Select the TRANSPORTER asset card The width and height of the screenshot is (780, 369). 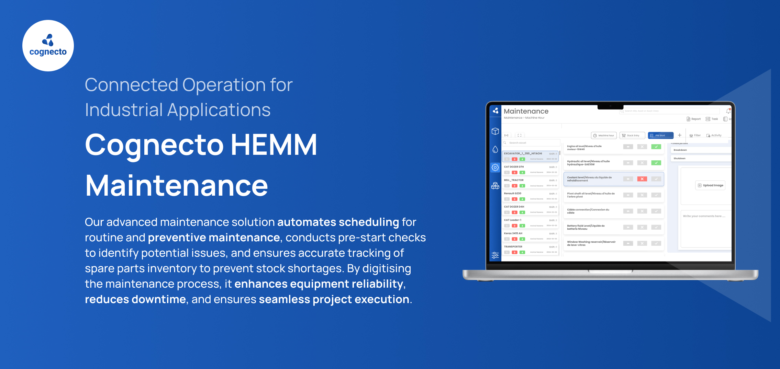[x=530, y=250]
